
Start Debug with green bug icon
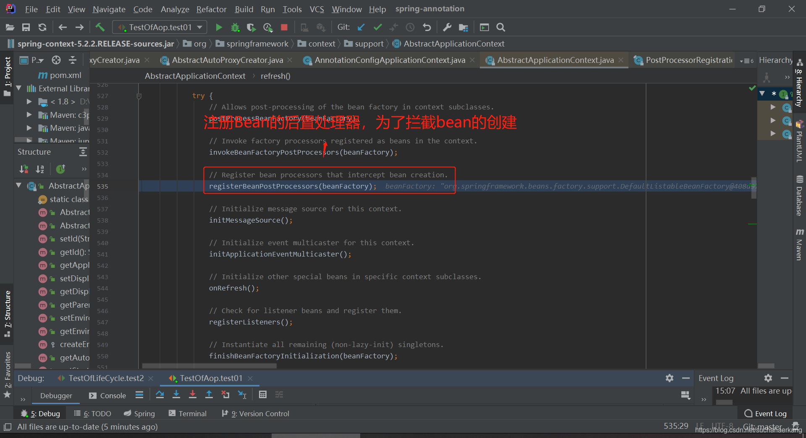click(235, 27)
